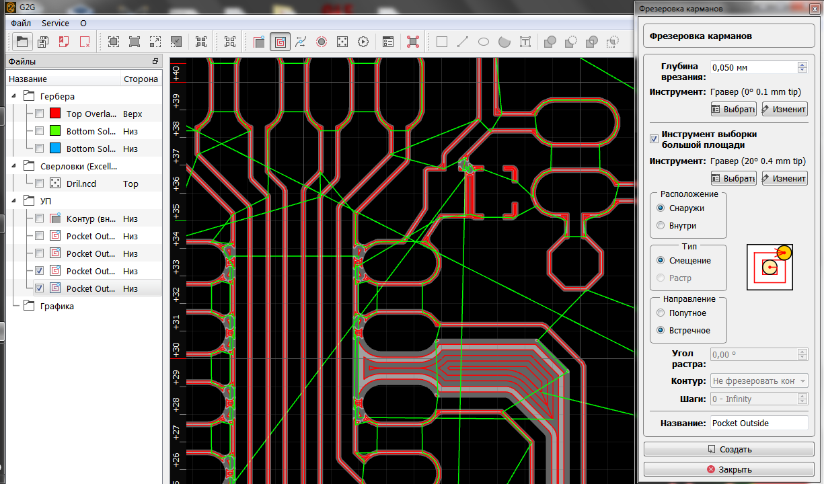
Task: Click the Угол растра spinner arrows
Action: coord(802,354)
